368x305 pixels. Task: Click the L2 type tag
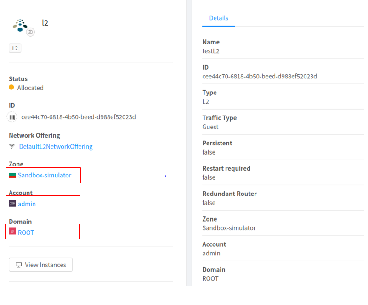point(15,48)
